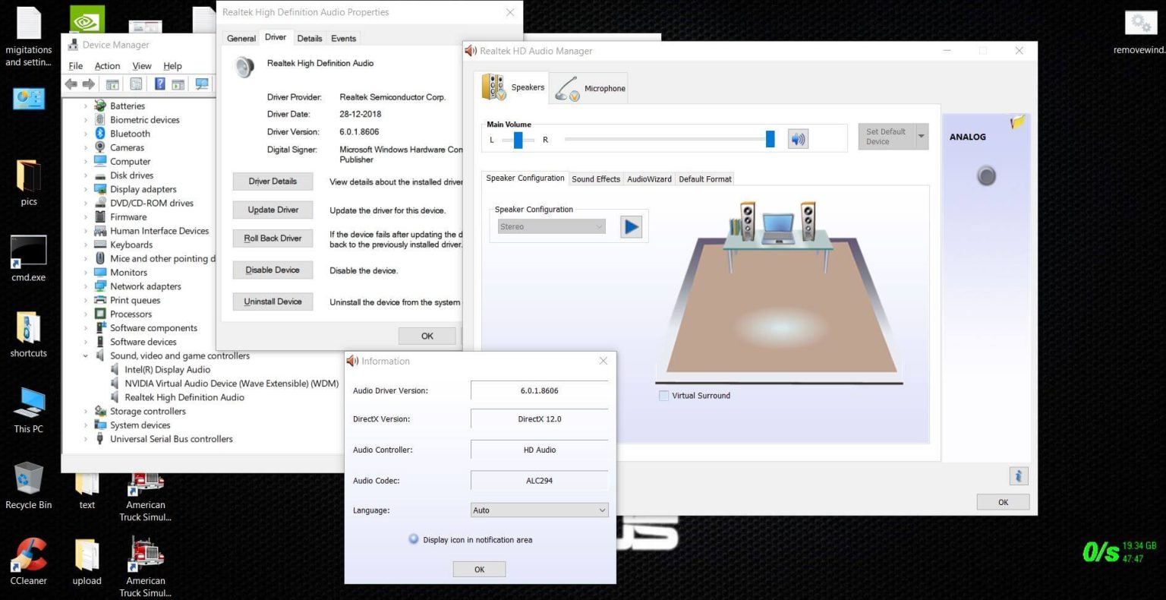Image resolution: width=1166 pixels, height=600 pixels.
Task: Open Device Manager Help with the blue ? icon
Action: click(x=159, y=84)
